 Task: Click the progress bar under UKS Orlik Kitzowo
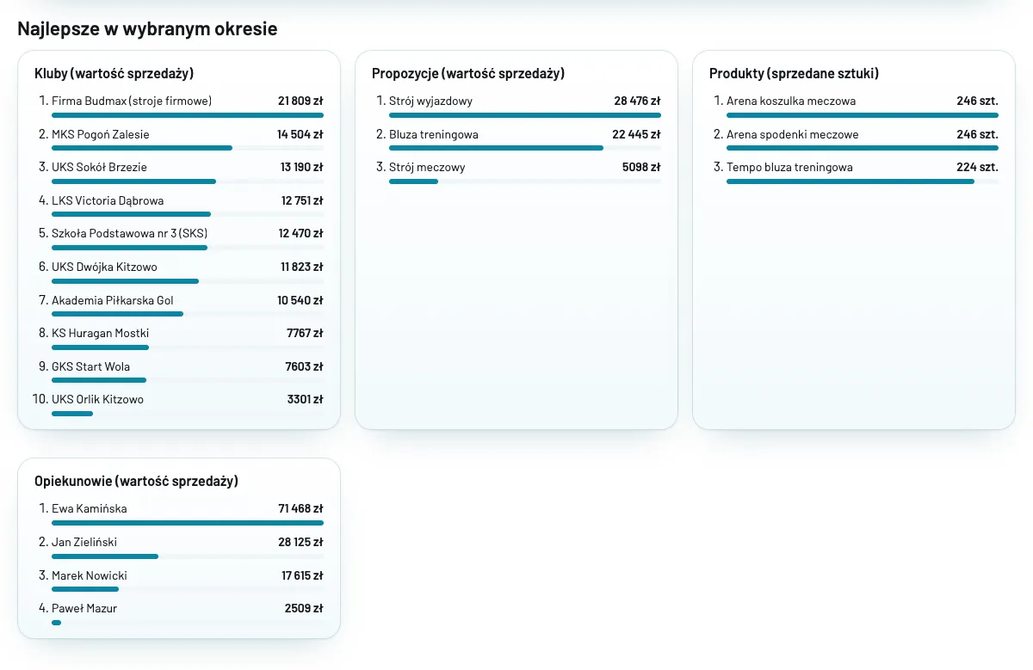pyautogui.click(x=188, y=414)
